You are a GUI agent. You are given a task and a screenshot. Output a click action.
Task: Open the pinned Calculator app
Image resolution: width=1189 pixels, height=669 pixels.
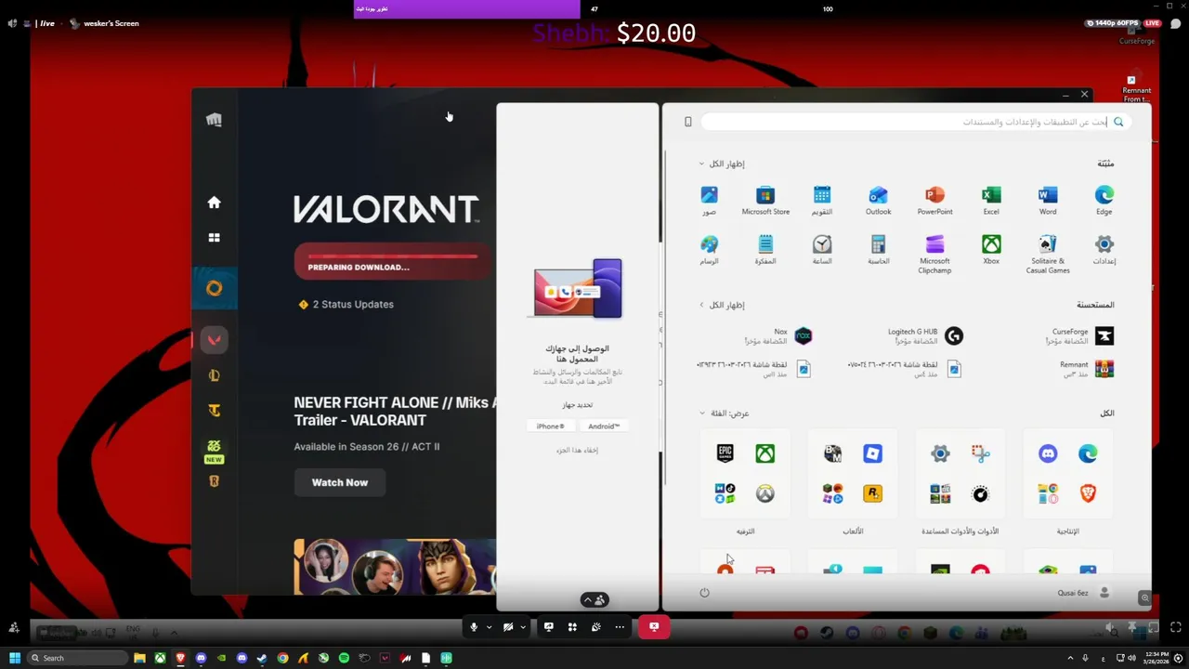[x=878, y=250]
